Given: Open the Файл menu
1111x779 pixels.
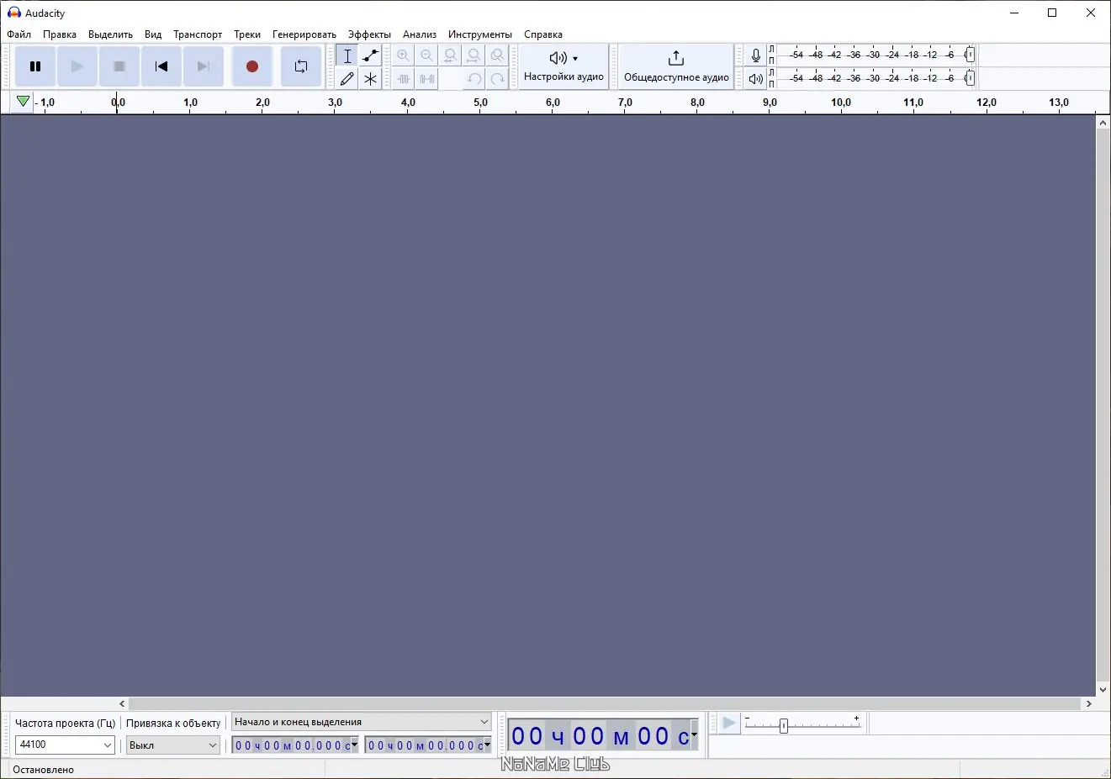Looking at the screenshot, I should (19, 34).
